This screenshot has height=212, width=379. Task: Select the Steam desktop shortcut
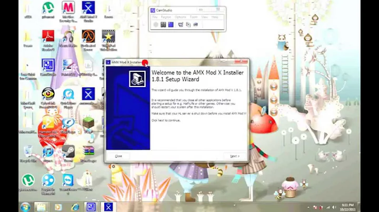click(68, 154)
